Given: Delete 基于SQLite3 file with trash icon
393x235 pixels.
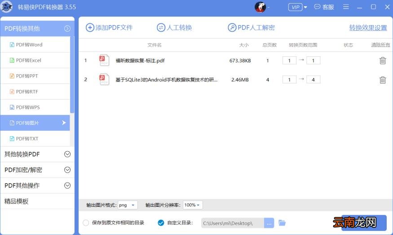Looking at the screenshot, I should click(x=383, y=80).
